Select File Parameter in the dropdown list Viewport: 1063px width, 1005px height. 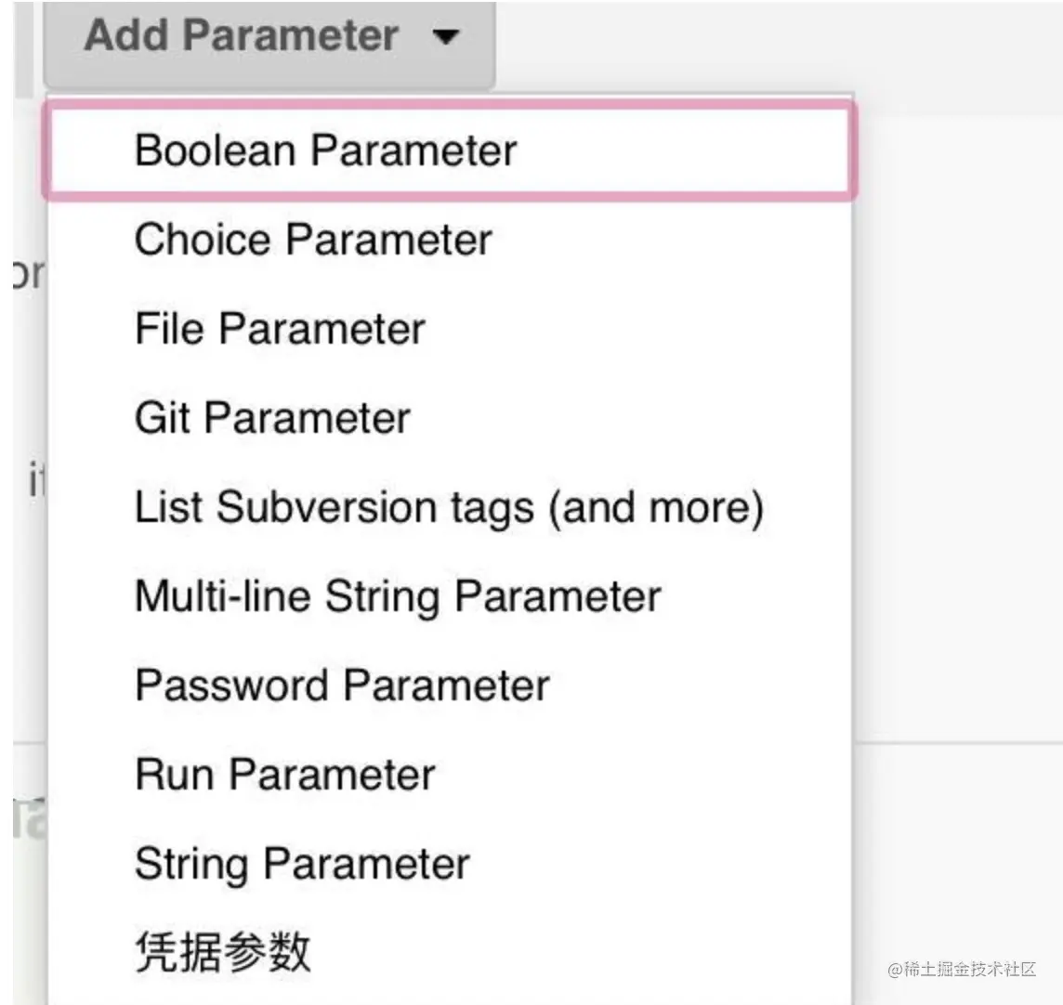click(280, 329)
